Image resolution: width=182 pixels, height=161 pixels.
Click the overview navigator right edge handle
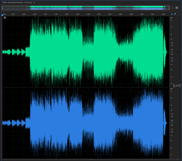[x=169, y=8]
